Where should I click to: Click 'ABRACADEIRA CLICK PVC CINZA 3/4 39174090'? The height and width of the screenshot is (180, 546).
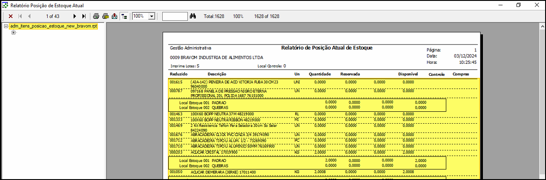pyautogui.click(x=230, y=135)
